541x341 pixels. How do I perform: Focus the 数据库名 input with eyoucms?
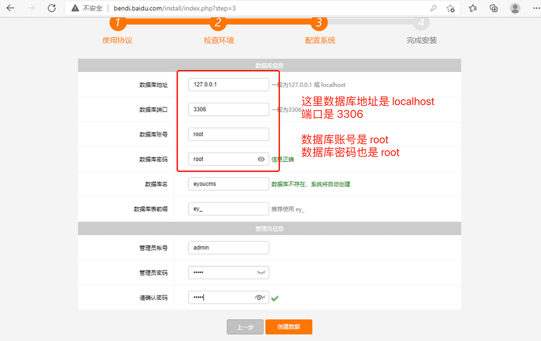coord(229,184)
